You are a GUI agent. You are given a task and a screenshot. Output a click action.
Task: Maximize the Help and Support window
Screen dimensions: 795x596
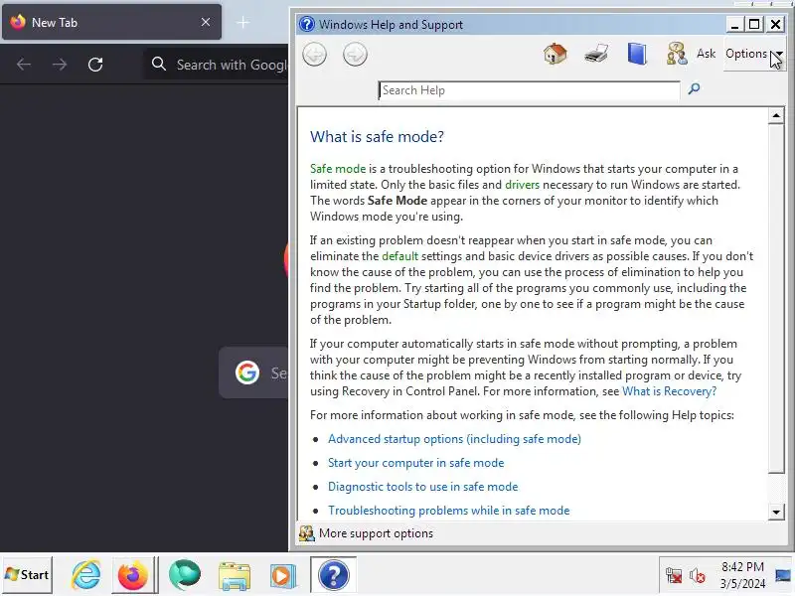(x=754, y=24)
